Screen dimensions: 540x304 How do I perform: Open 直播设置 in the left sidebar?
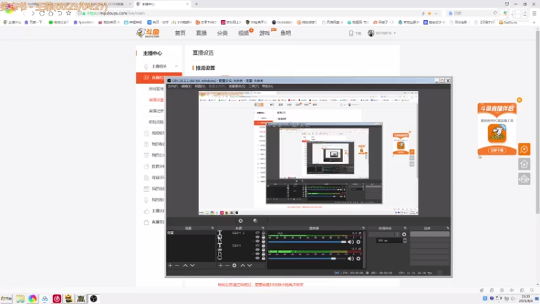point(156,100)
